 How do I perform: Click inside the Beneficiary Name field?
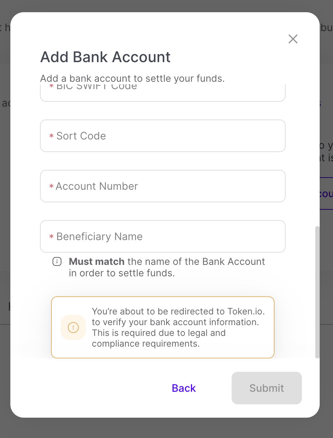click(163, 236)
